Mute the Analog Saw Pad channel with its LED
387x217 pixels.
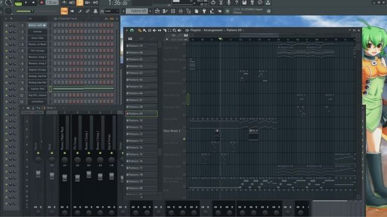[7, 83]
